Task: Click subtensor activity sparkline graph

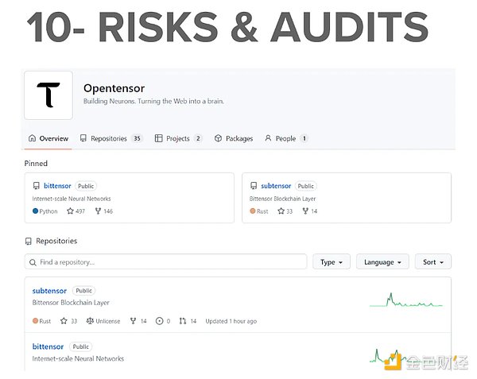Action: click(x=405, y=300)
